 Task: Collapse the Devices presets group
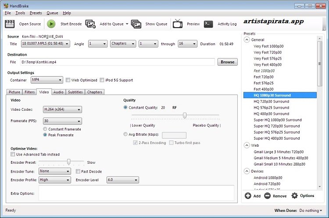[247, 171]
